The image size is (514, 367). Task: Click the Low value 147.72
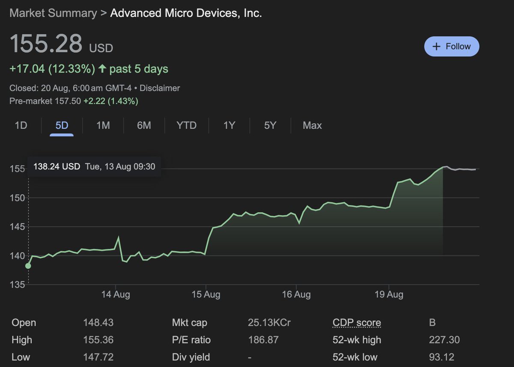(x=98, y=357)
